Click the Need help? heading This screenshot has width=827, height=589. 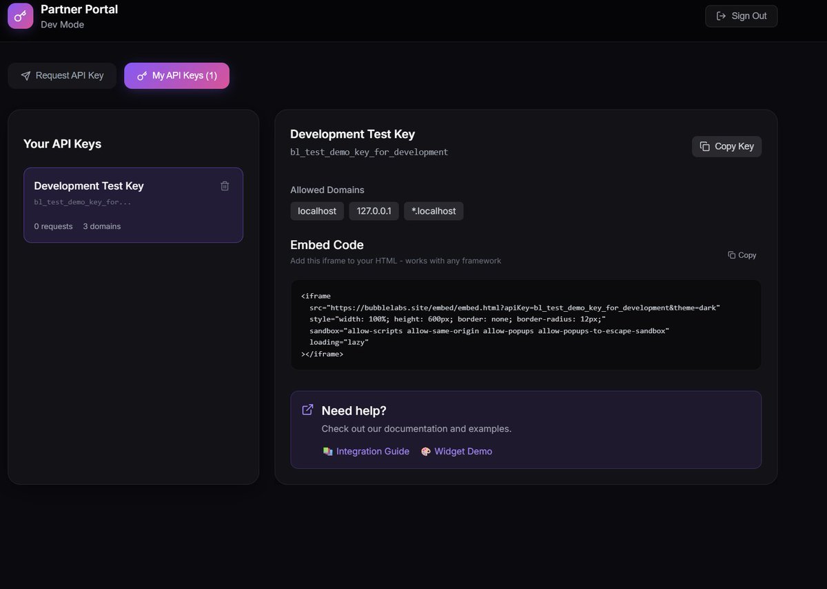(x=354, y=410)
